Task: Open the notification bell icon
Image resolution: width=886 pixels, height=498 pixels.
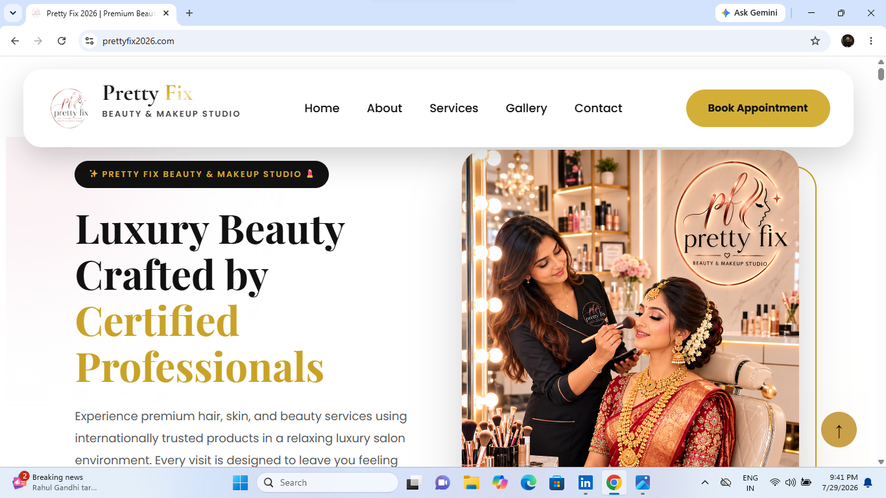Action: pos(868,482)
